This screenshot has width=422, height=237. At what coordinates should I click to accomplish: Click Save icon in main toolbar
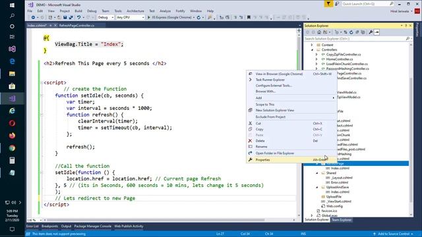(x=65, y=18)
